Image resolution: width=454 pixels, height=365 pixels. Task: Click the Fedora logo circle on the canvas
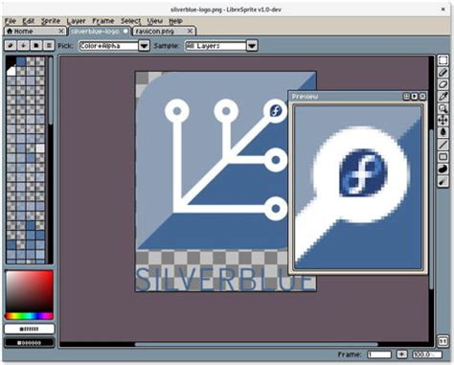click(x=276, y=111)
